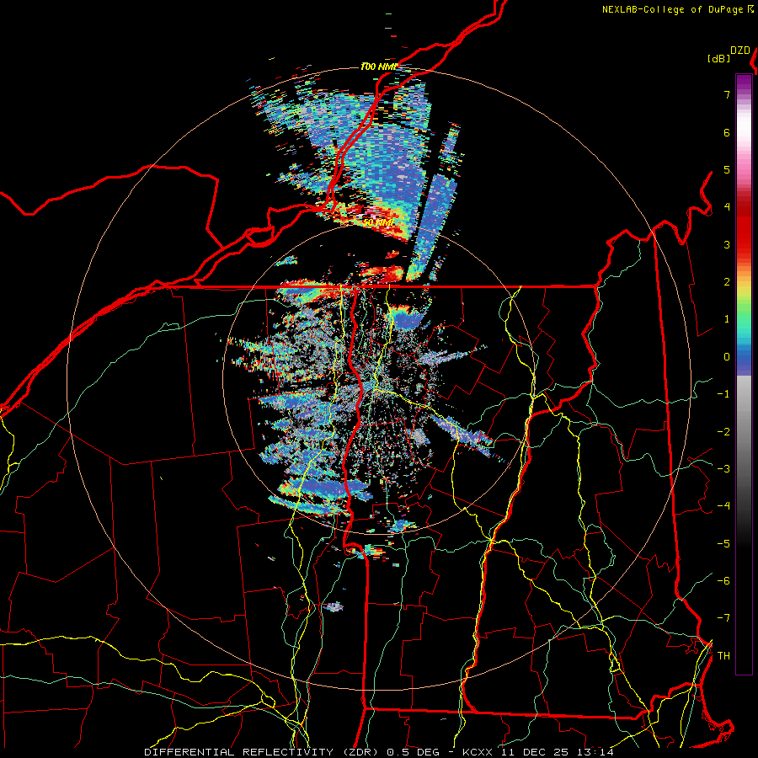The width and height of the screenshot is (758, 758).
Task: Click the 6 dB scale tick label
Action: pos(727,132)
